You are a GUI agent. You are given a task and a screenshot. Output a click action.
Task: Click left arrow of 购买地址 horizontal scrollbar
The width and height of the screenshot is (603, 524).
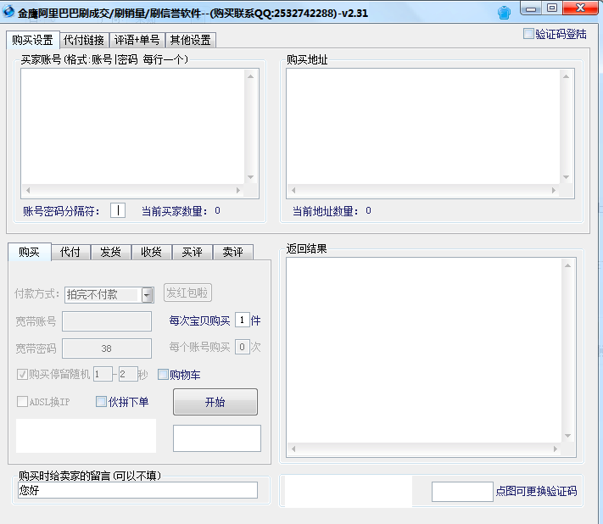coord(293,190)
